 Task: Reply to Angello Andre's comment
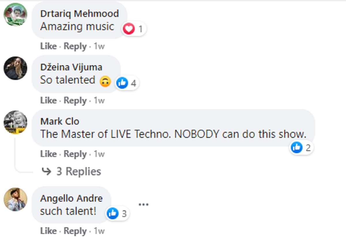[x=75, y=231]
